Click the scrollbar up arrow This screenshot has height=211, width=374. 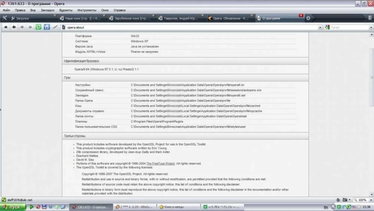(x=371, y=34)
